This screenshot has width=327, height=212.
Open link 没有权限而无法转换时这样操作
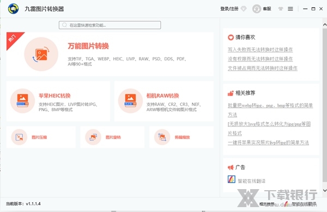click(x=260, y=59)
